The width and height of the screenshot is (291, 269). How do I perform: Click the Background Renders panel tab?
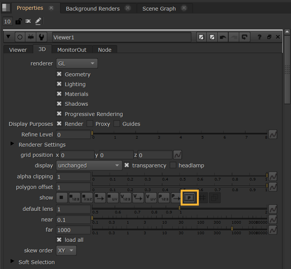(93, 8)
